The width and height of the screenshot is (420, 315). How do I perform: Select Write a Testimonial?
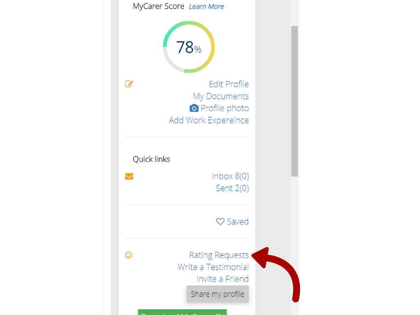(213, 267)
